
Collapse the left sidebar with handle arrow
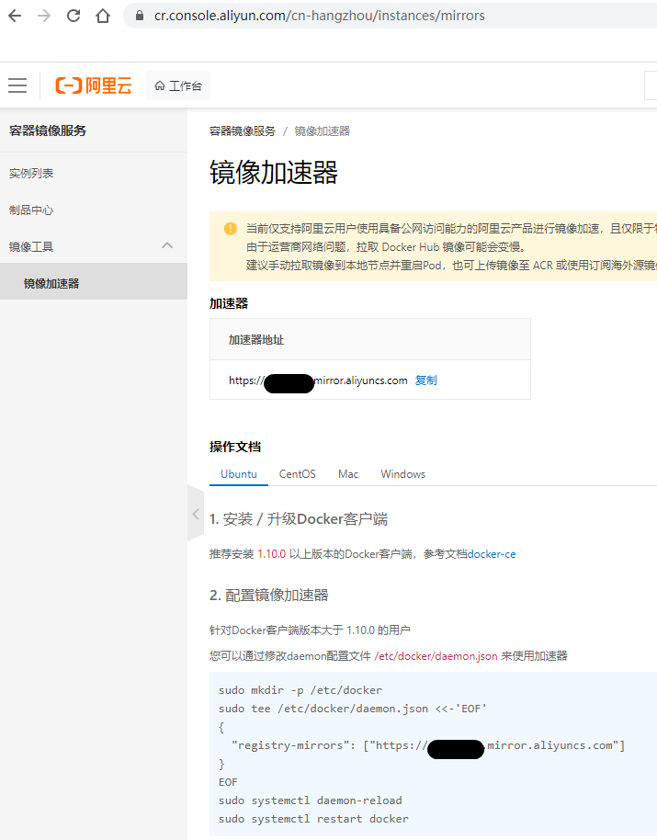click(x=195, y=515)
